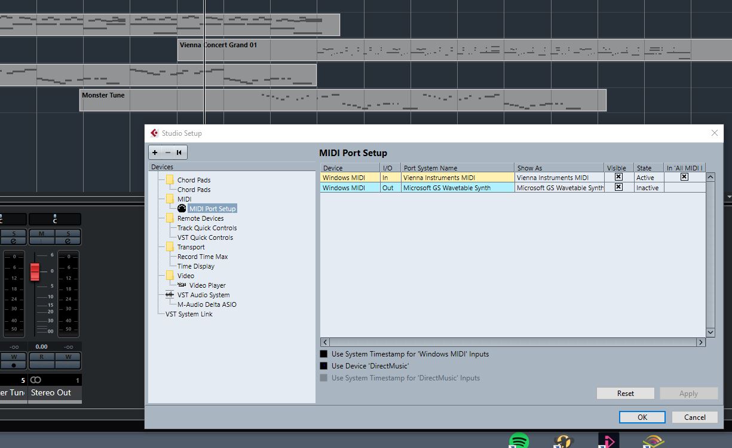Select MIDI Port Setup in Devices tree
The height and width of the screenshot is (448, 732).
(x=212, y=209)
